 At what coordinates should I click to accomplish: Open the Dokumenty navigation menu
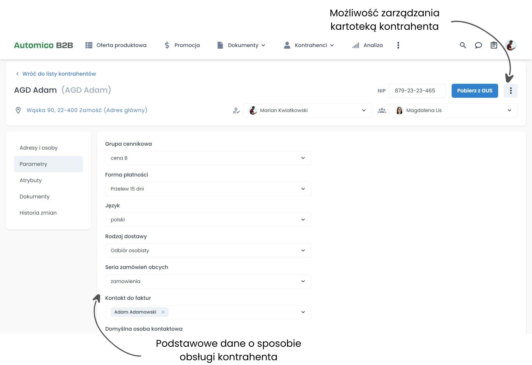(241, 45)
